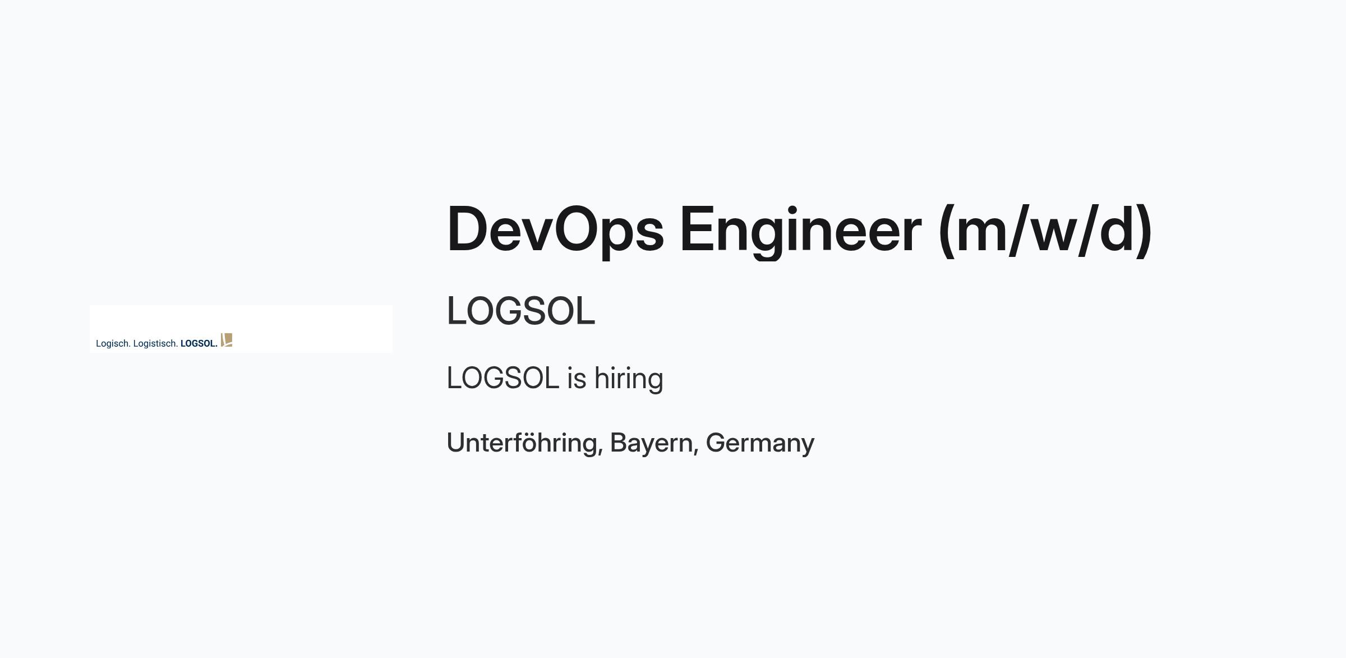
Task: Open the DevOps Engineer (m/w/d) job title
Action: (799, 230)
